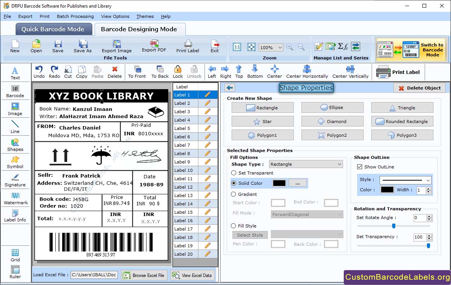Click the Rotate Angle slider handle
451x285 pixels.
(x=394, y=226)
